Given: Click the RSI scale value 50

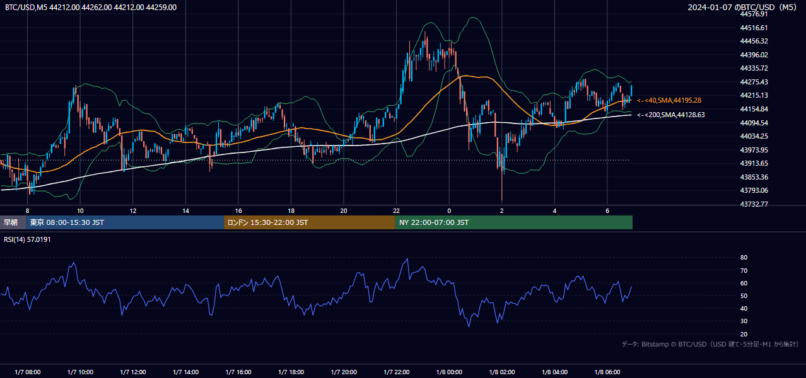Looking at the screenshot, I should (x=744, y=295).
